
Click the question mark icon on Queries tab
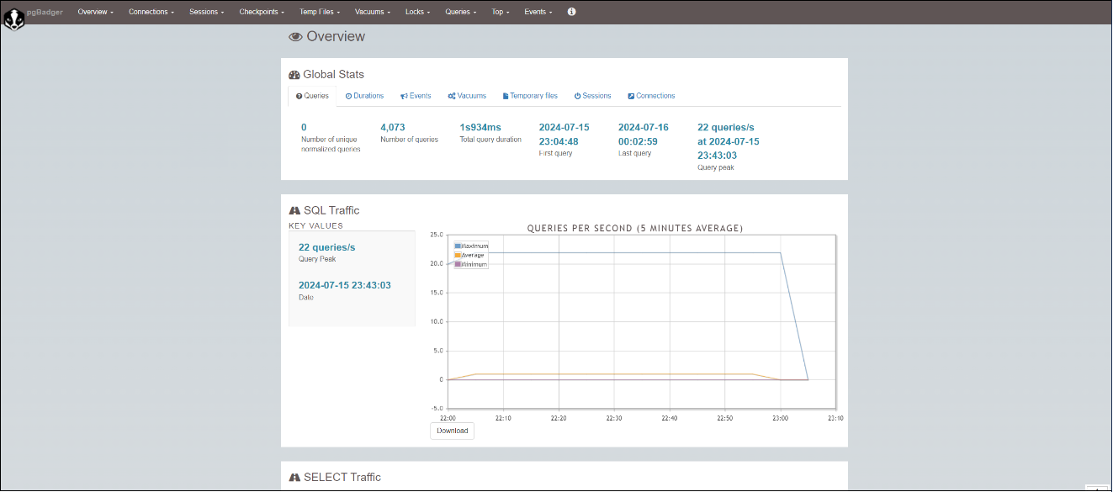299,97
